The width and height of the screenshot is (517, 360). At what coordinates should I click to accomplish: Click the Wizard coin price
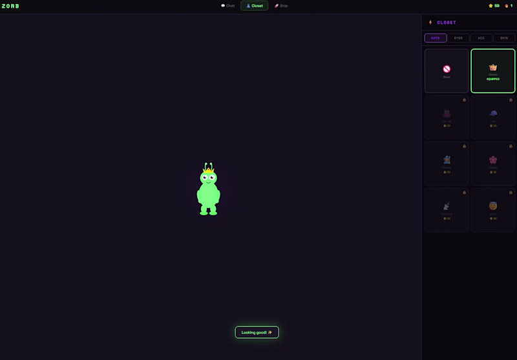click(447, 172)
